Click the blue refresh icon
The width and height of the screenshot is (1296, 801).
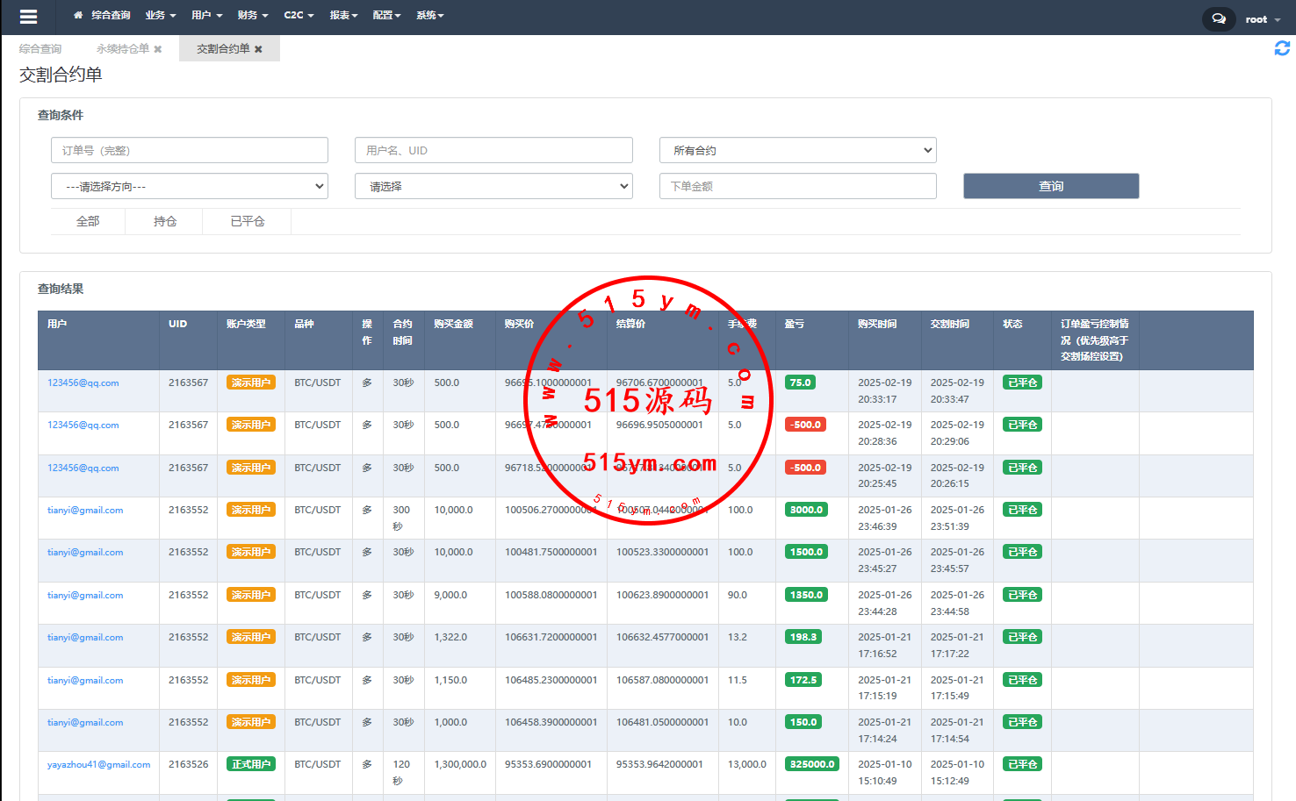pyautogui.click(x=1282, y=49)
